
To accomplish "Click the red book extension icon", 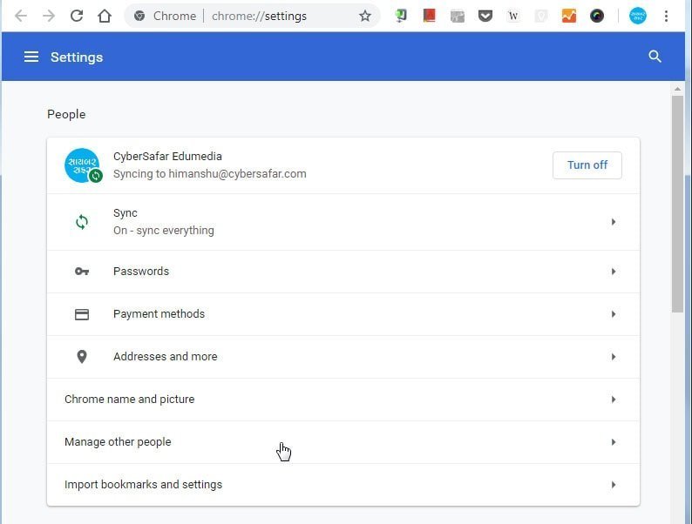I will click(x=429, y=16).
